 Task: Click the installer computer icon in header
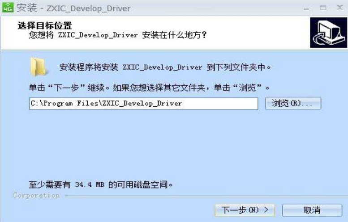pyautogui.click(x=328, y=33)
